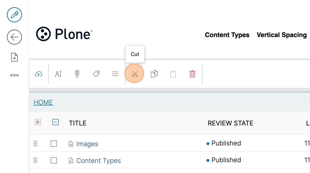Click the Upload cloud icon
Viewport: 310px width, 173px height.
[38, 74]
